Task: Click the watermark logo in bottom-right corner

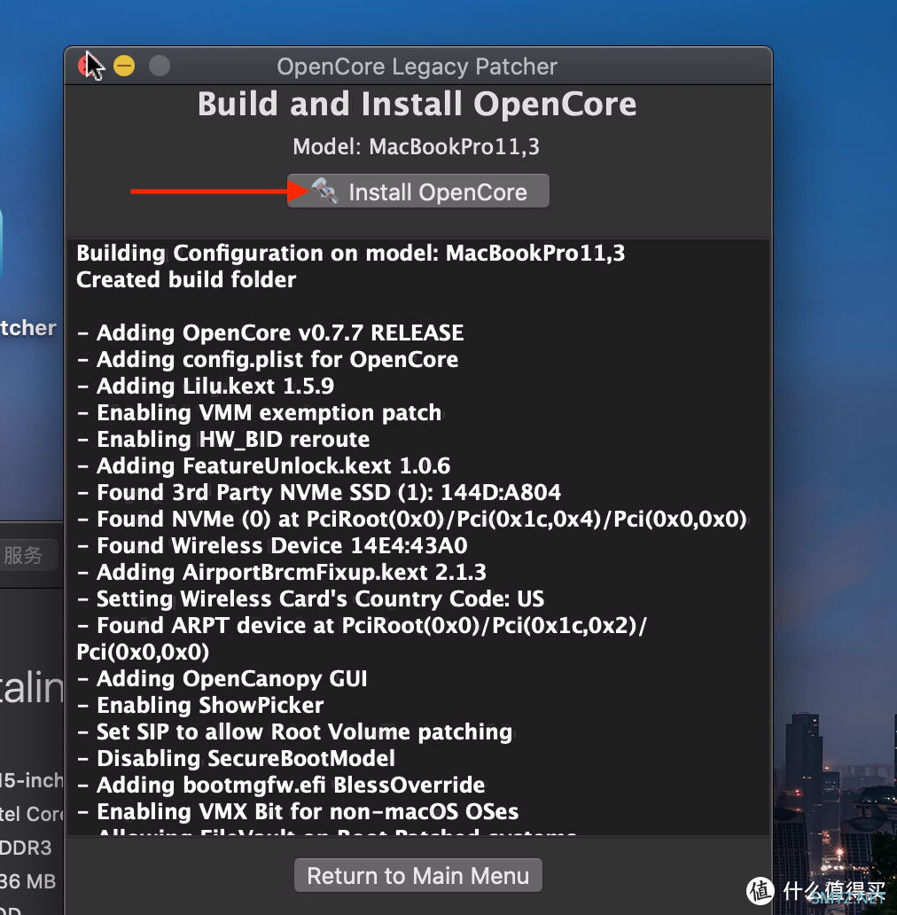Action: pyautogui.click(x=760, y=890)
